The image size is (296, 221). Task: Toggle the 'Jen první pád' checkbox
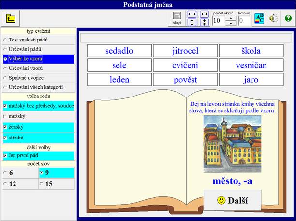(x=5, y=156)
